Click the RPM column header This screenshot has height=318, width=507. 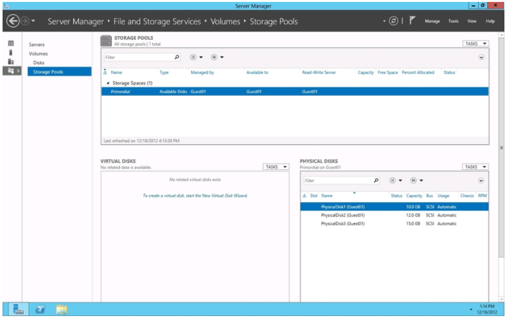(482, 196)
